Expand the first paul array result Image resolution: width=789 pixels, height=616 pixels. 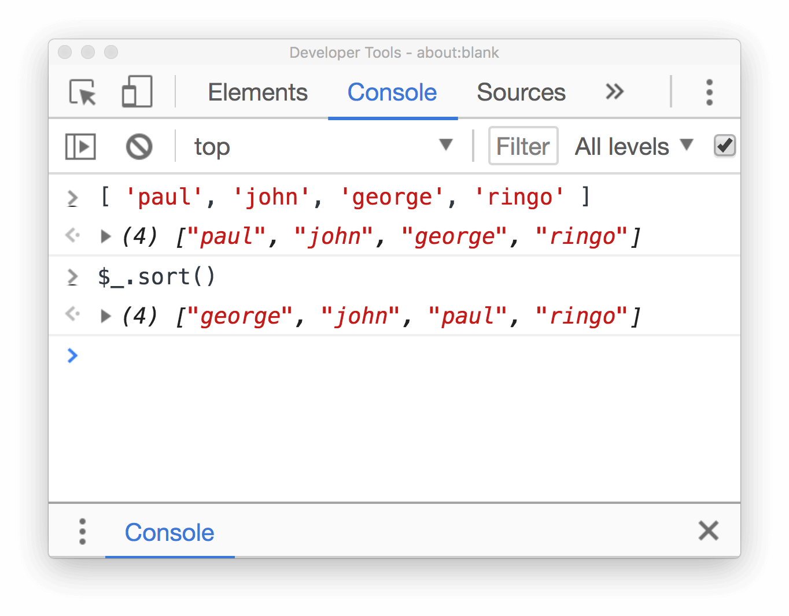pos(105,236)
